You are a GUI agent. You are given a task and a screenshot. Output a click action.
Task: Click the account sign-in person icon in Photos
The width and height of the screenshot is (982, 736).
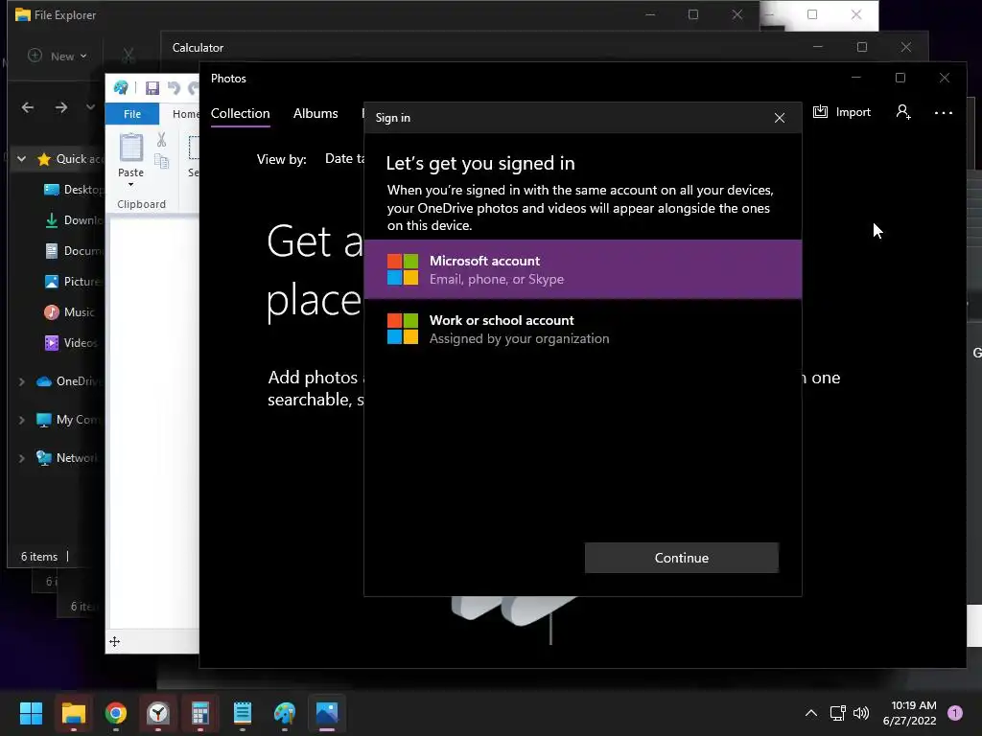tap(903, 112)
